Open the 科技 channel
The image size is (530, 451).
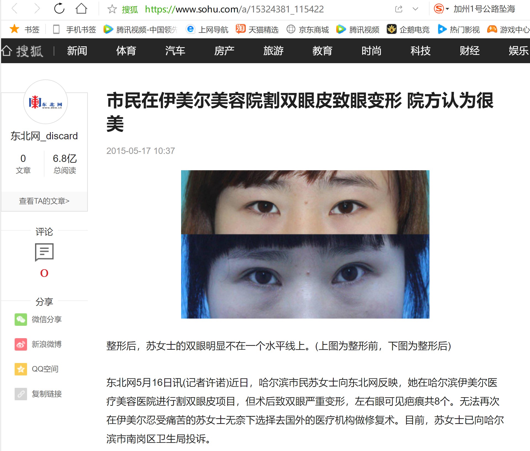coord(420,51)
